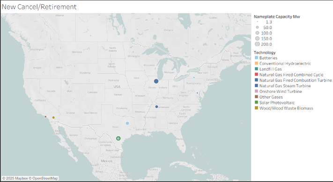This screenshot has width=333, height=182.
Task: Select the brown Other Gases marker on California coast
Action: point(45,116)
